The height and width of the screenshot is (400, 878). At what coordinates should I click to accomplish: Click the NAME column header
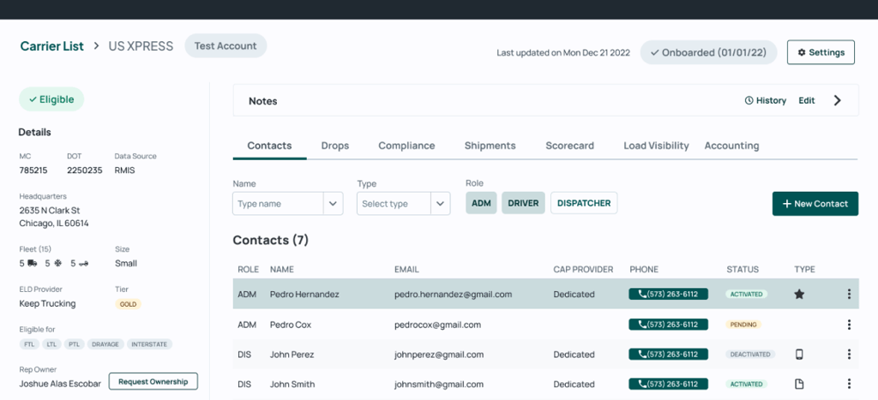(x=281, y=269)
